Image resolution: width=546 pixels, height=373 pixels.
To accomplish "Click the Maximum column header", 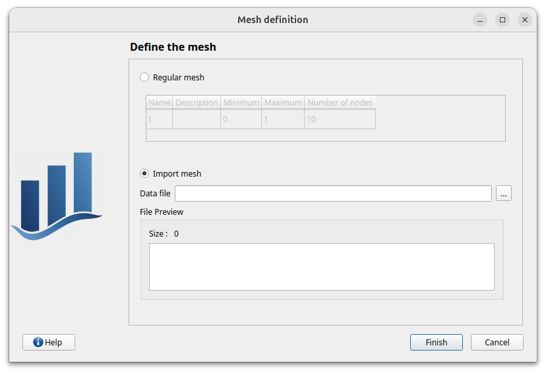I will [x=283, y=102].
